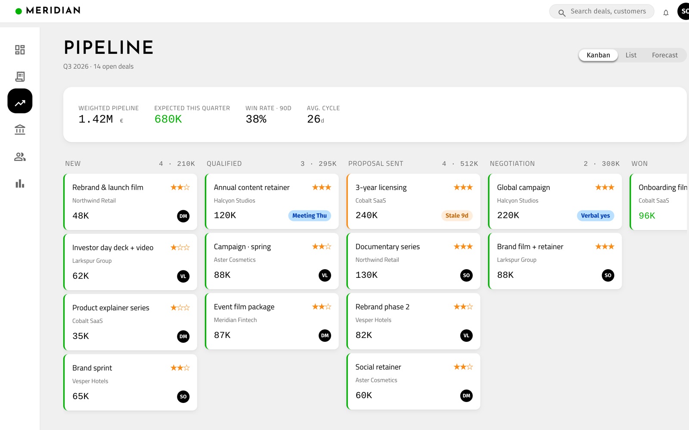Select the pipeline trend arrow sidebar icon
The image size is (689, 430).
(20, 101)
